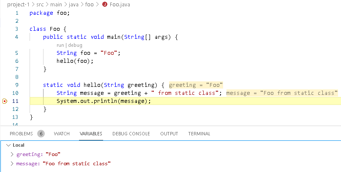This screenshot has width=341, height=172.
Task: Click the main method signature line
Action: 110,37
